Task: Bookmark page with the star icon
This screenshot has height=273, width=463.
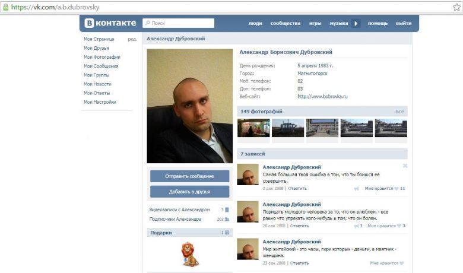Action: click(456, 7)
